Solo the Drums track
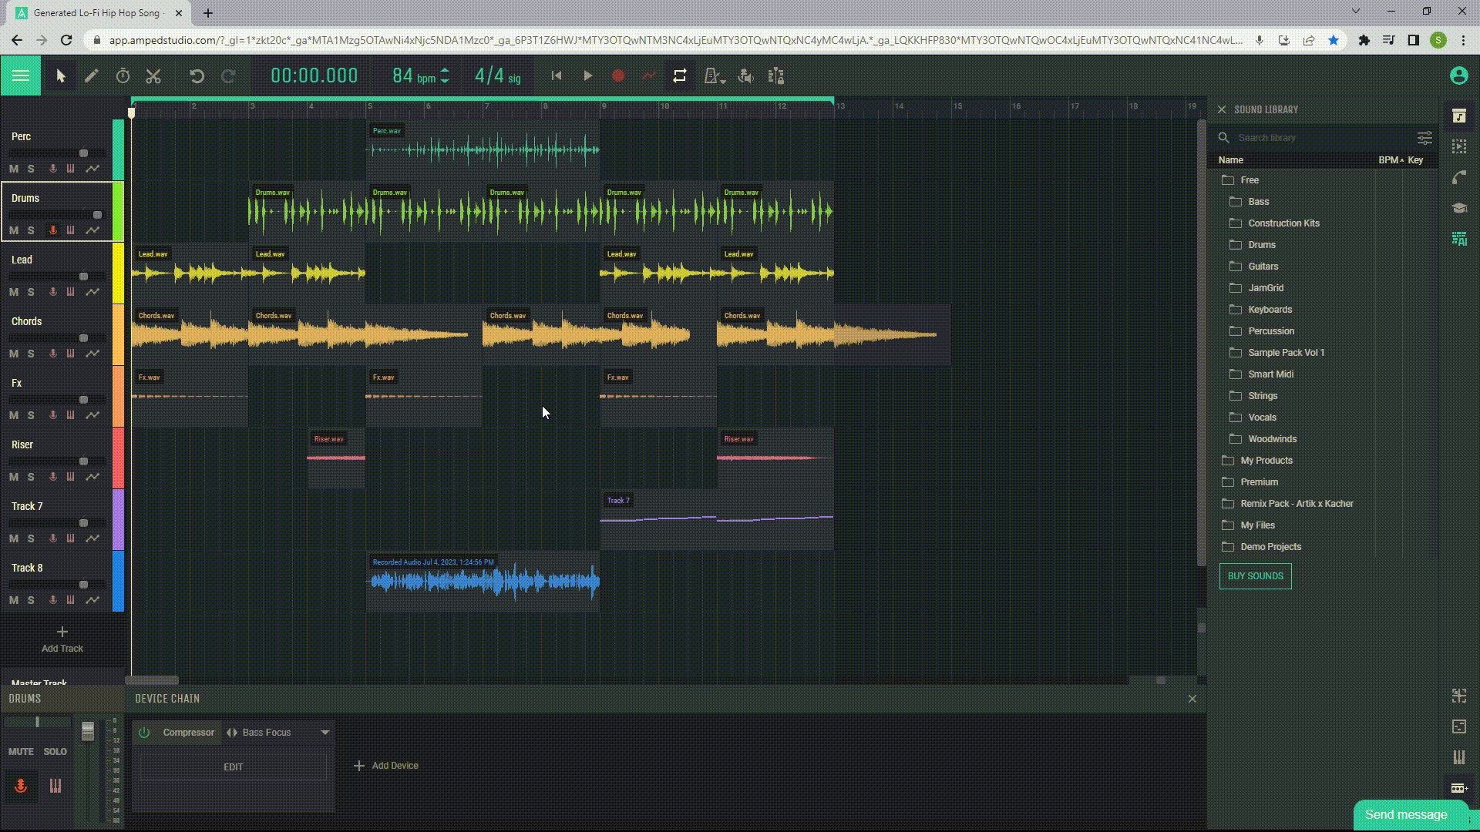Viewport: 1480px width, 832px height. pos(31,229)
